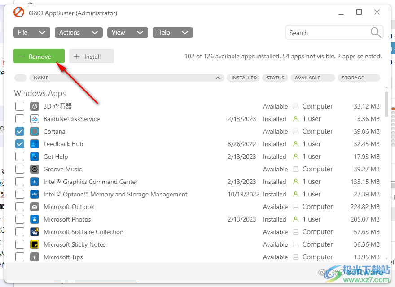Sort by the AVAILABLE column header
Image resolution: width=395 pixels, height=287 pixels.
(x=312, y=78)
